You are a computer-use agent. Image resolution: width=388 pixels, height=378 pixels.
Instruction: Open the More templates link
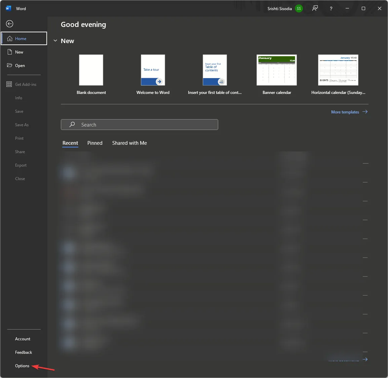point(345,112)
